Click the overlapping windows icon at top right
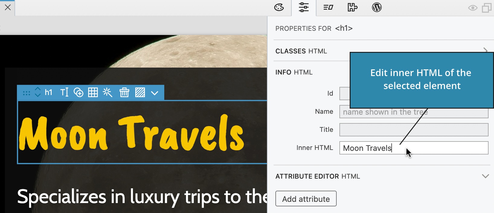The width and height of the screenshot is (494, 213). click(x=486, y=8)
